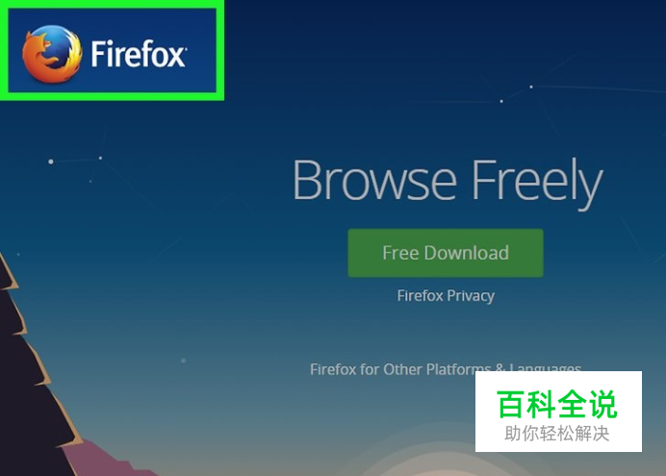Click the green 百科全说 watermark text
The image size is (666, 476).
click(557, 404)
